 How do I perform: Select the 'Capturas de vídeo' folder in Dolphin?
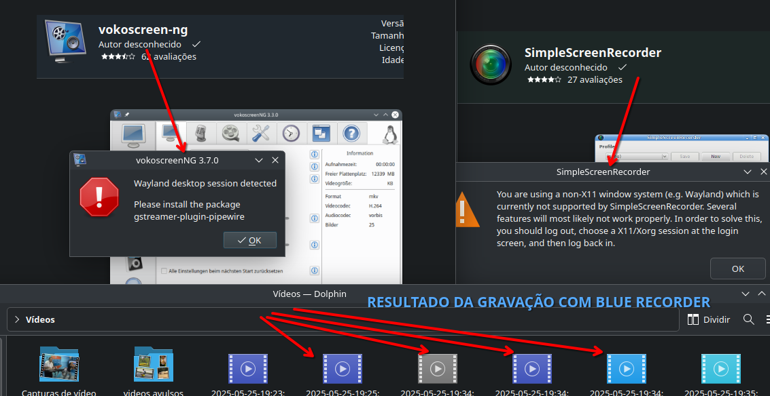click(x=59, y=372)
